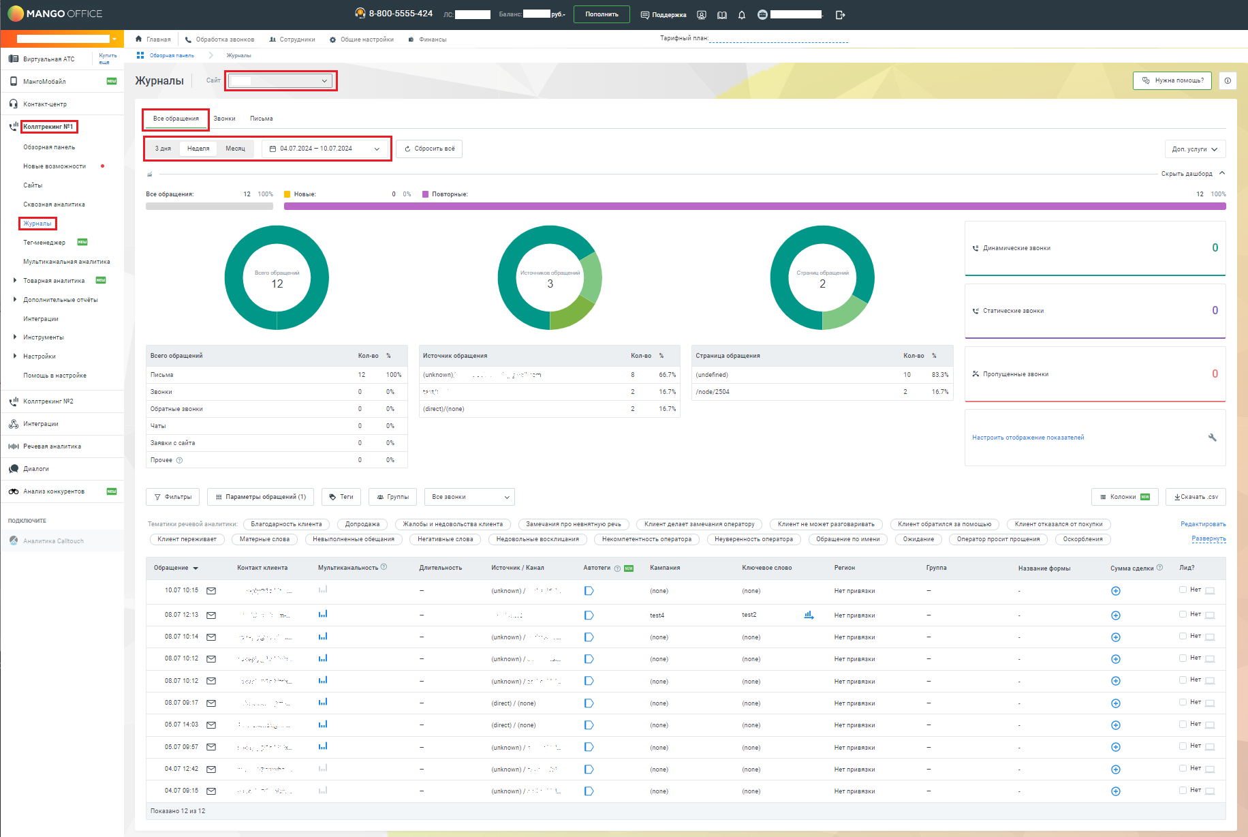
Task: Collapse dashboard via Скрыть дашборд
Action: coord(1193,174)
